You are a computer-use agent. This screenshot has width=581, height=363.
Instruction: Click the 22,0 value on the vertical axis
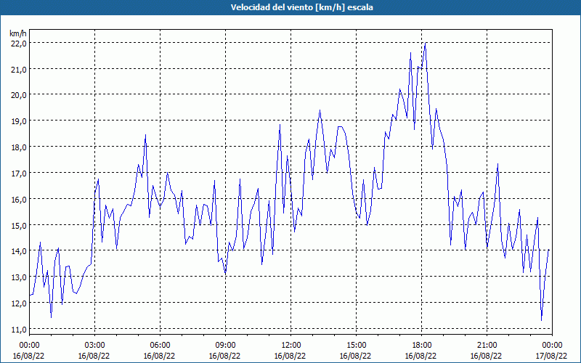point(19,44)
